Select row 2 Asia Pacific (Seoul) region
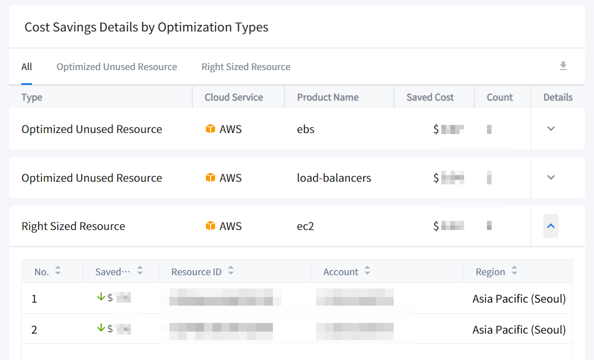 click(518, 330)
